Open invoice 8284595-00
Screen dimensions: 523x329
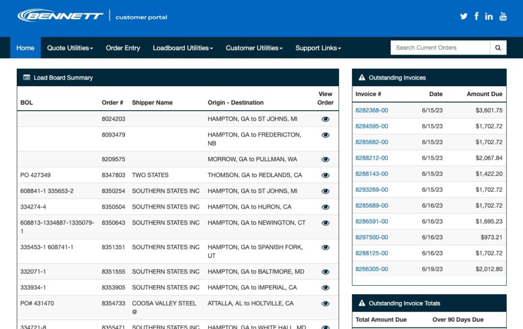tap(372, 126)
